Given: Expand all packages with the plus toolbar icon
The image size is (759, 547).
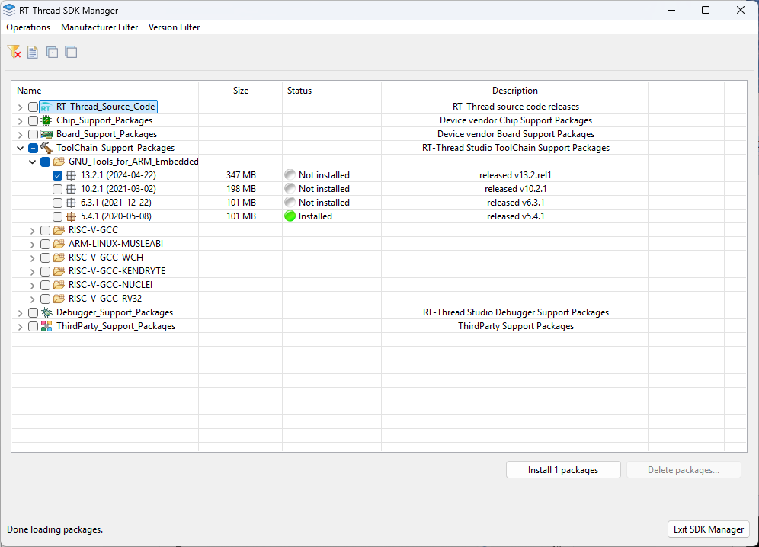Looking at the screenshot, I should point(52,52).
